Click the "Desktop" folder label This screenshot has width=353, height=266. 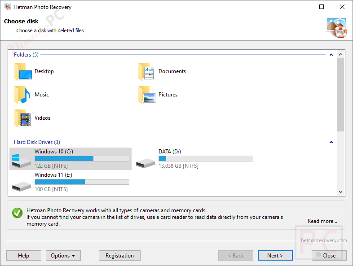click(x=44, y=71)
